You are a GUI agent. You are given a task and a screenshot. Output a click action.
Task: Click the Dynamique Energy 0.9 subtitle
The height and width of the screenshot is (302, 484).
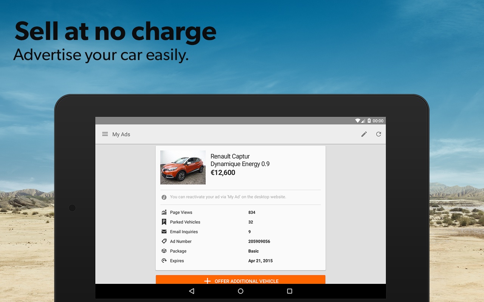(x=240, y=164)
